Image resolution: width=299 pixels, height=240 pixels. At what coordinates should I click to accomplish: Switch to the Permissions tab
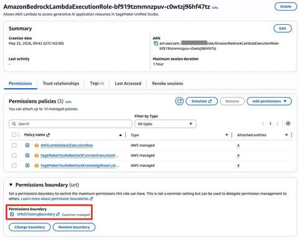[x=21, y=83]
